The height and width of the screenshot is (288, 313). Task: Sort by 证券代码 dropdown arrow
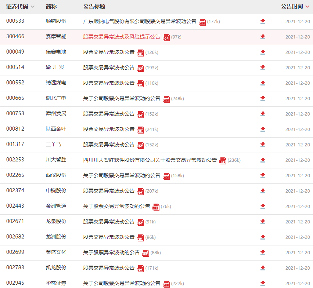click(33, 7)
